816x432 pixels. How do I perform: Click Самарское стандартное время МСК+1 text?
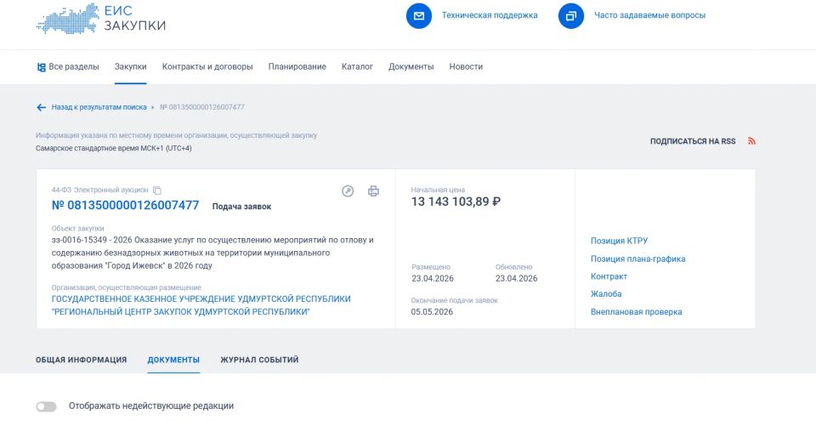click(x=113, y=148)
